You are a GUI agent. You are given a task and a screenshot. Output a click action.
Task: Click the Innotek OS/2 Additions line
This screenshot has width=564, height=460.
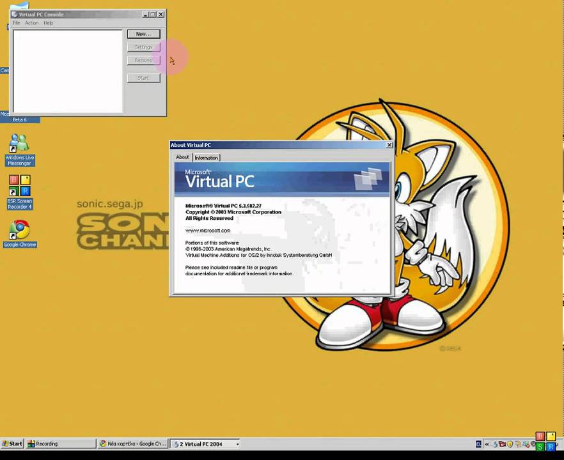point(258,255)
